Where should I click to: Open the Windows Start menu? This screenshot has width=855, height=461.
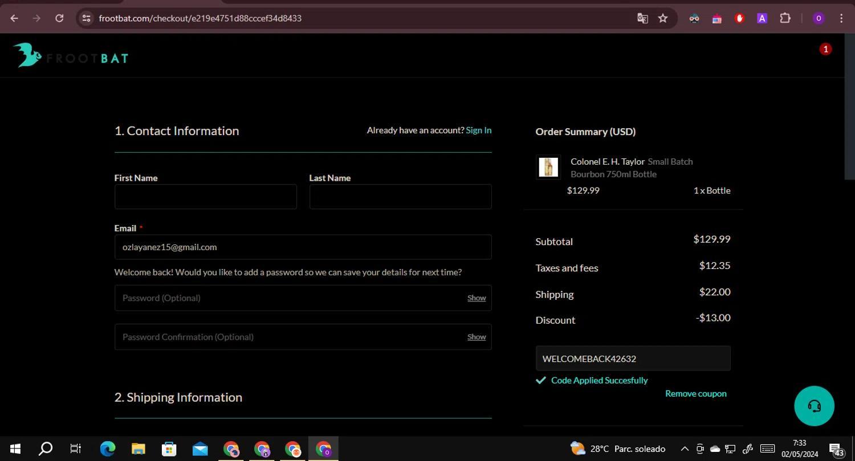click(x=15, y=449)
